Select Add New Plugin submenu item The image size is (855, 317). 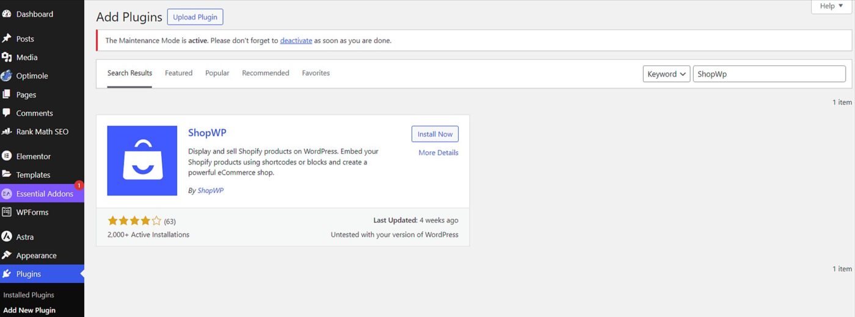(x=29, y=310)
